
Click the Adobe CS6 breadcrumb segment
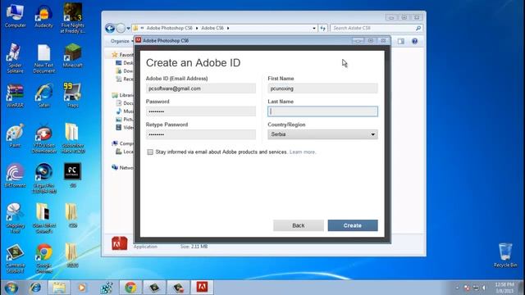point(212,28)
